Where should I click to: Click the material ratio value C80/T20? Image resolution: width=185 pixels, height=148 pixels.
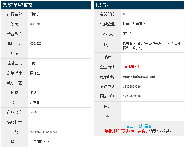36,43
